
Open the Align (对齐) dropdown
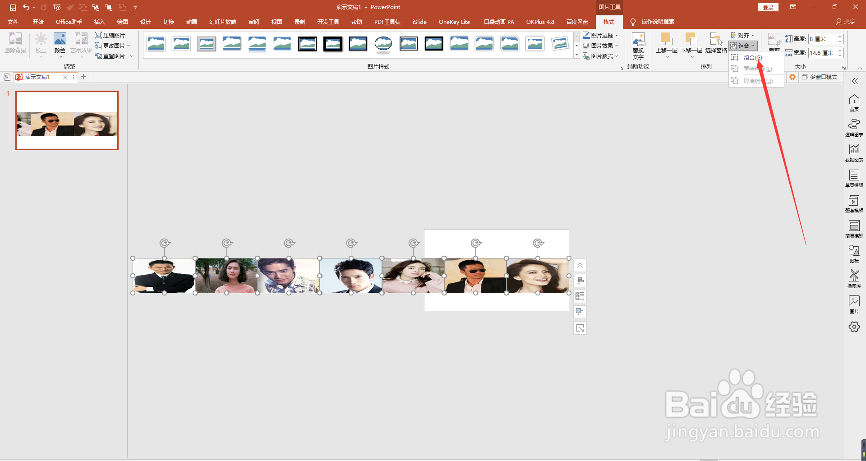[742, 35]
